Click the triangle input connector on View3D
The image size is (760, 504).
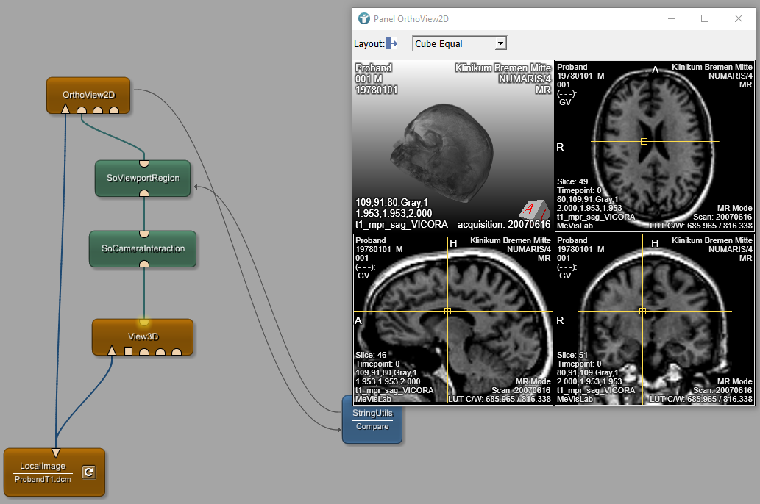(x=112, y=350)
